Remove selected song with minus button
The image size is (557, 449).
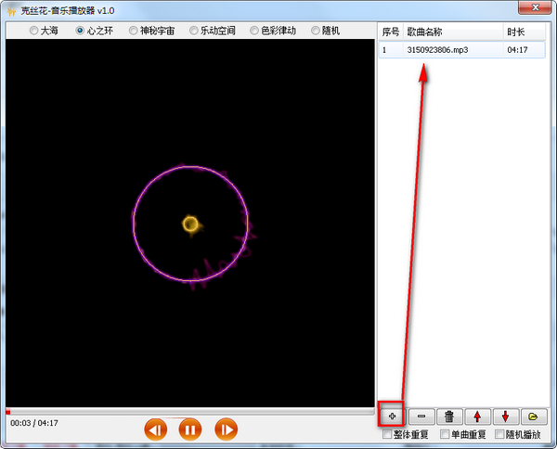click(421, 416)
